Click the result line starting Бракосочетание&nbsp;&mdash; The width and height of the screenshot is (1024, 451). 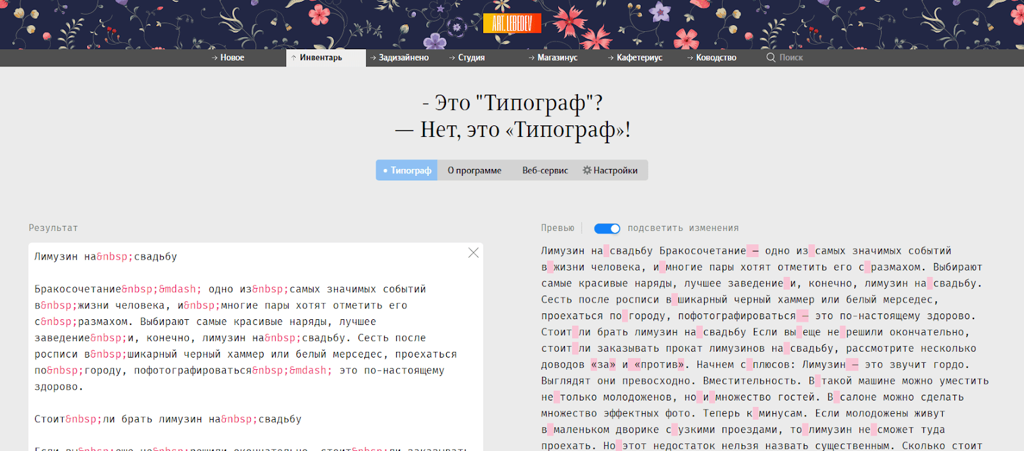(230, 289)
